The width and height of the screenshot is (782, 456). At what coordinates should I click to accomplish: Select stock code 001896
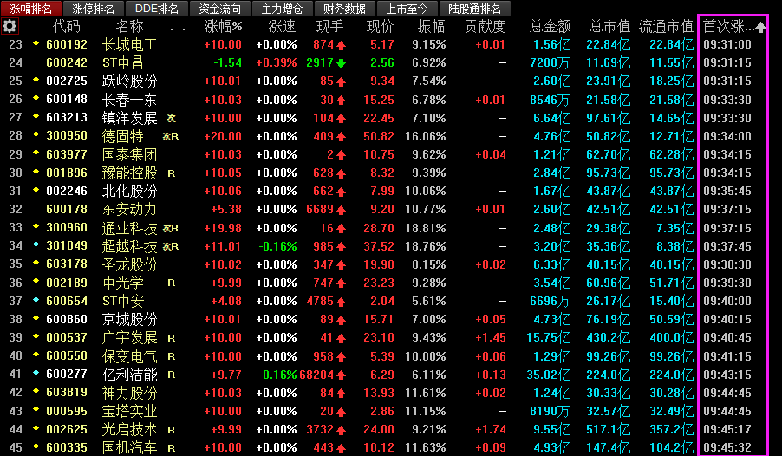tap(67, 173)
